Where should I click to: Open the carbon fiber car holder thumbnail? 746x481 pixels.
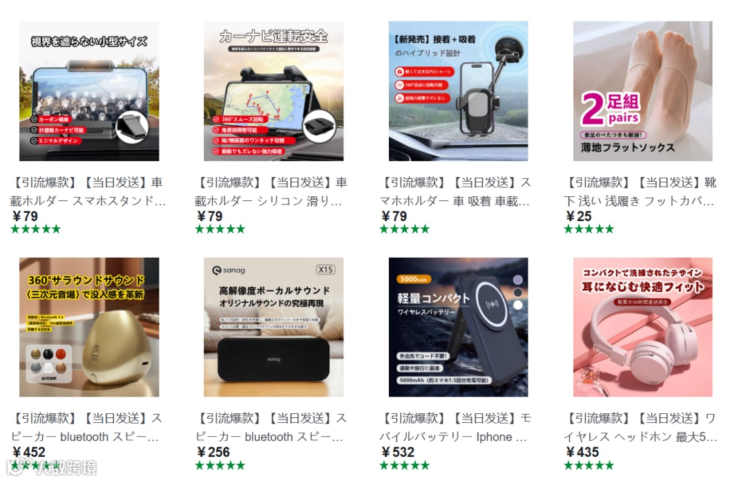(89, 91)
